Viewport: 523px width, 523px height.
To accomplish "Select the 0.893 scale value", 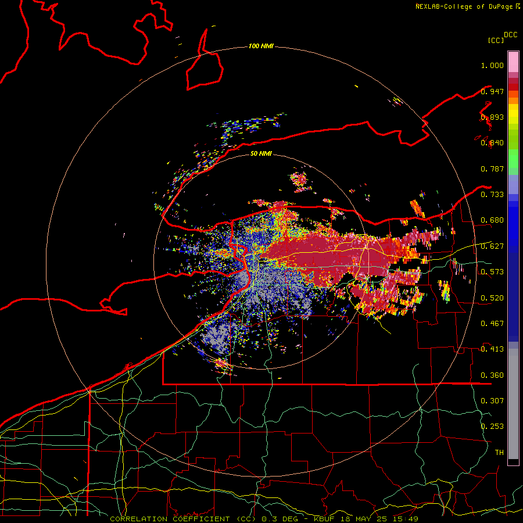I will (492, 117).
